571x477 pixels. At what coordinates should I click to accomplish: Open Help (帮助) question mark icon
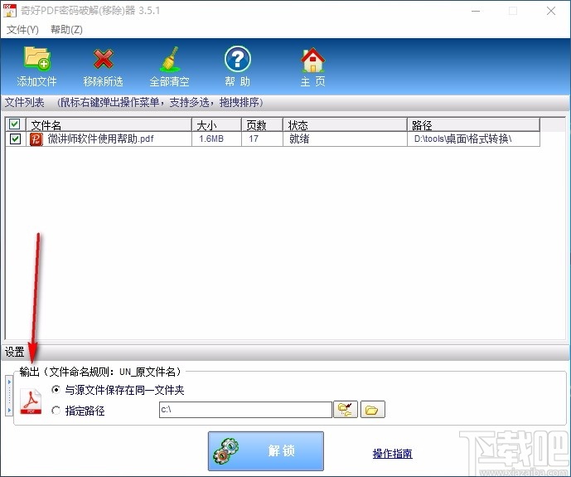tap(237, 58)
